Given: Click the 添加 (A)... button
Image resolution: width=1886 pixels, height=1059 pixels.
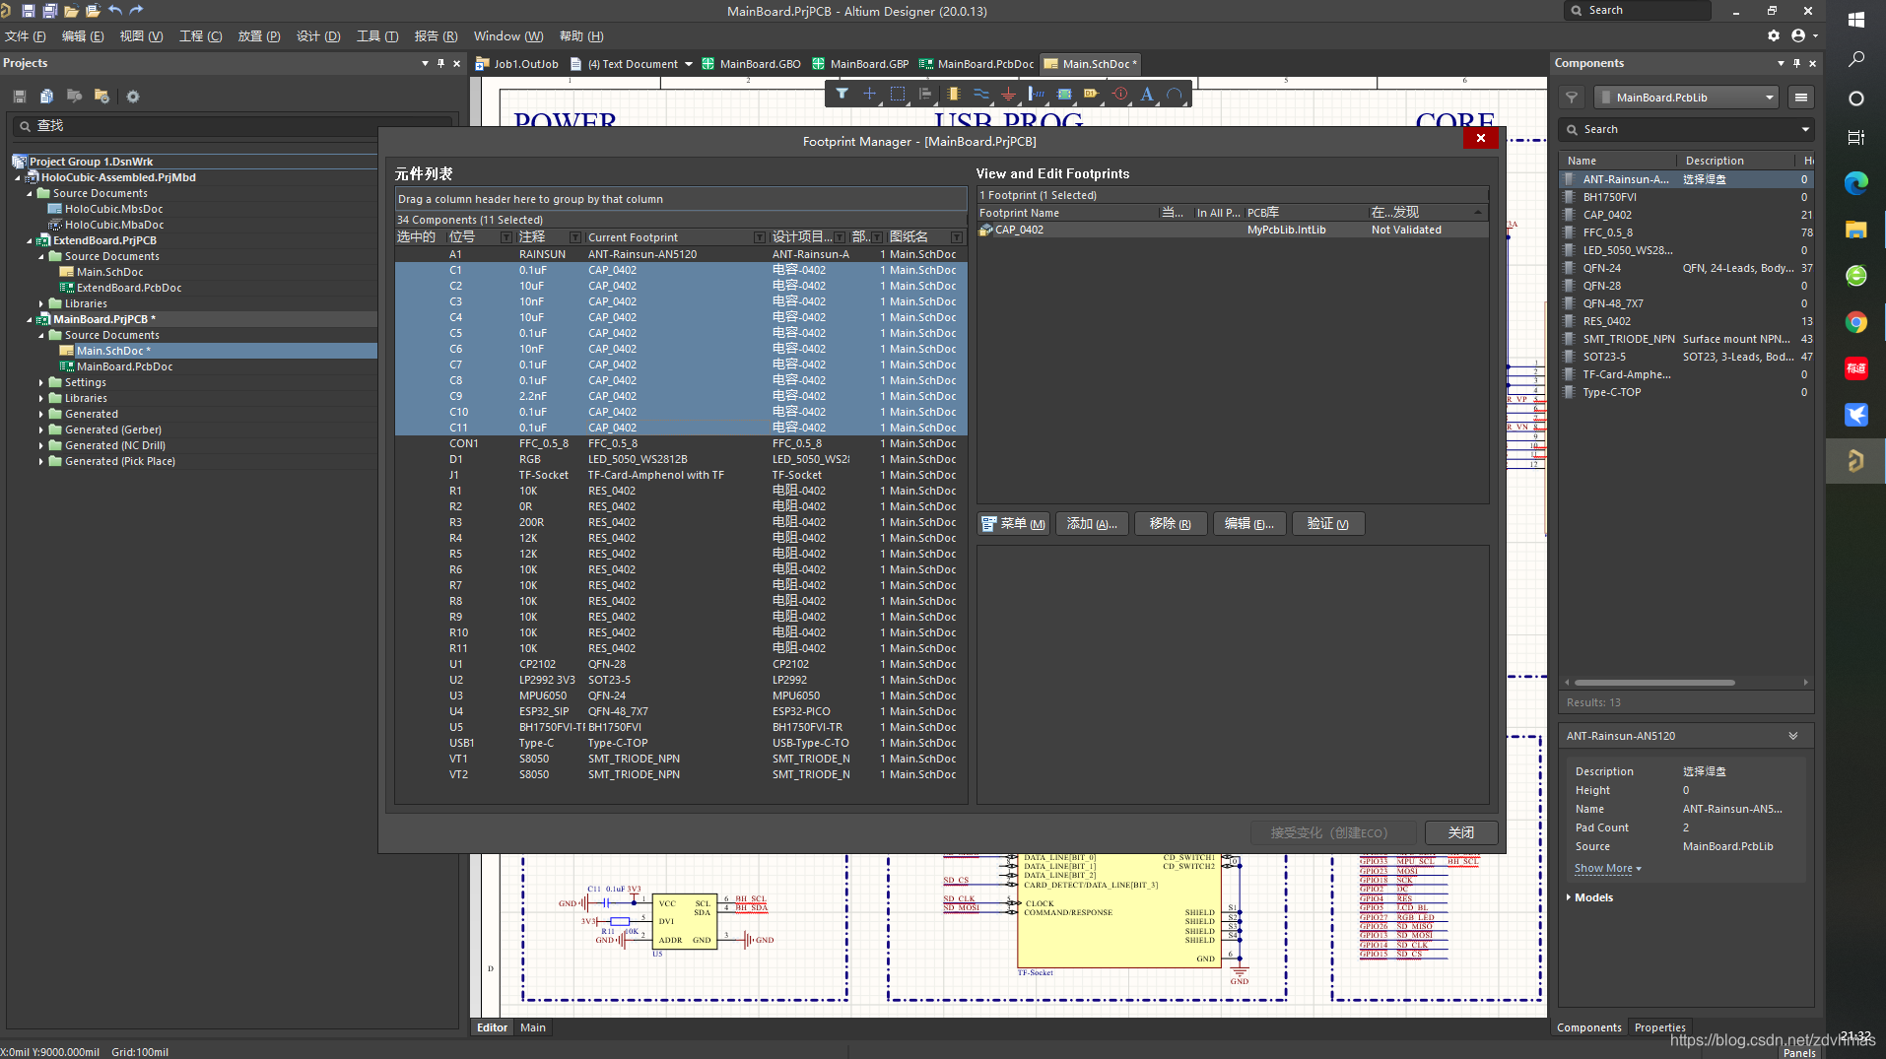Looking at the screenshot, I should [x=1092, y=524].
